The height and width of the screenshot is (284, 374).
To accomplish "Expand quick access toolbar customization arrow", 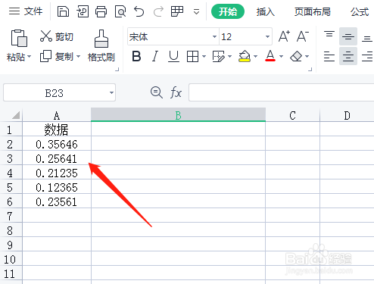I will [196, 11].
